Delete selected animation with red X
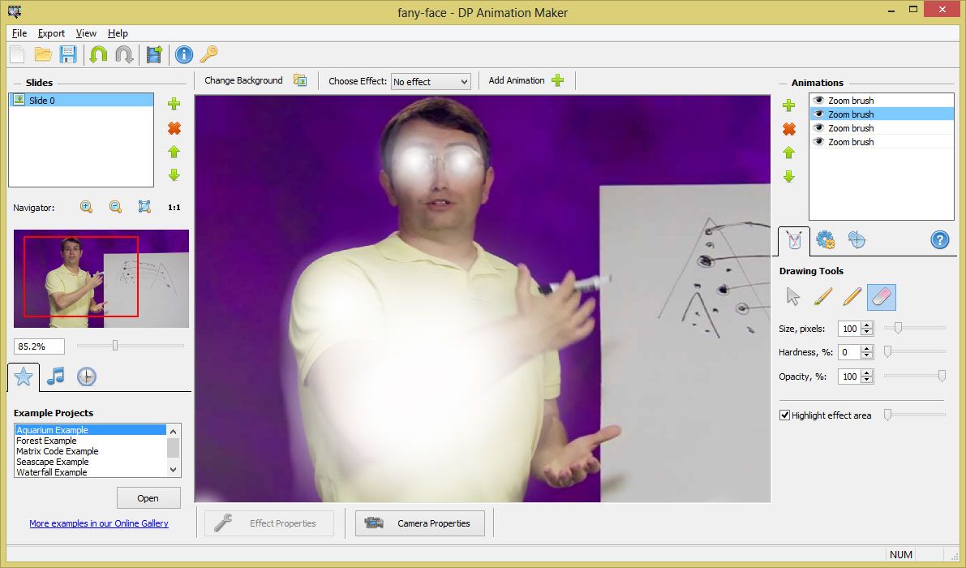 (788, 129)
